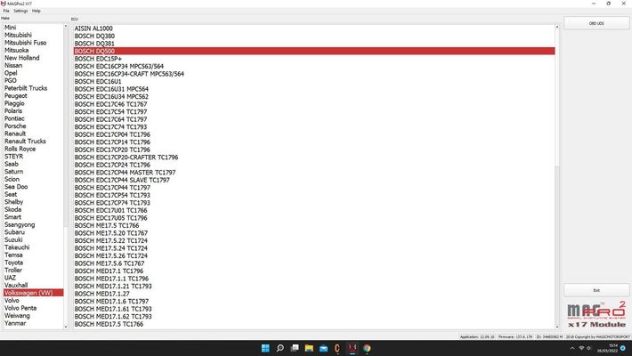Choose Yanmar make

pyautogui.click(x=33, y=323)
